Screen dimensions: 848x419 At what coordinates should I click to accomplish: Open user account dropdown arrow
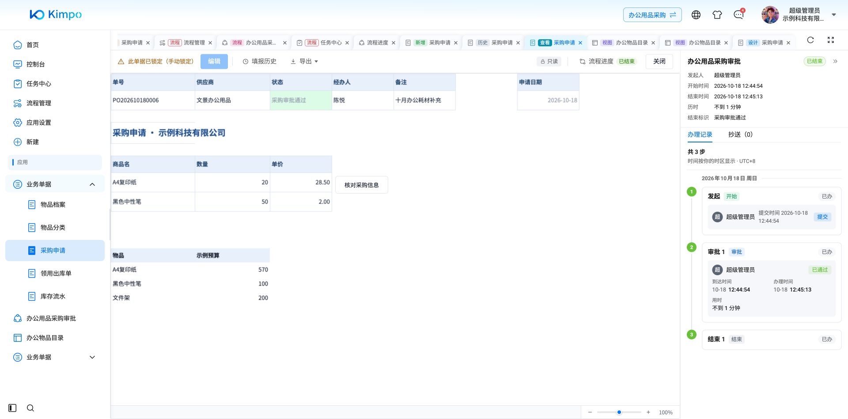coord(834,15)
